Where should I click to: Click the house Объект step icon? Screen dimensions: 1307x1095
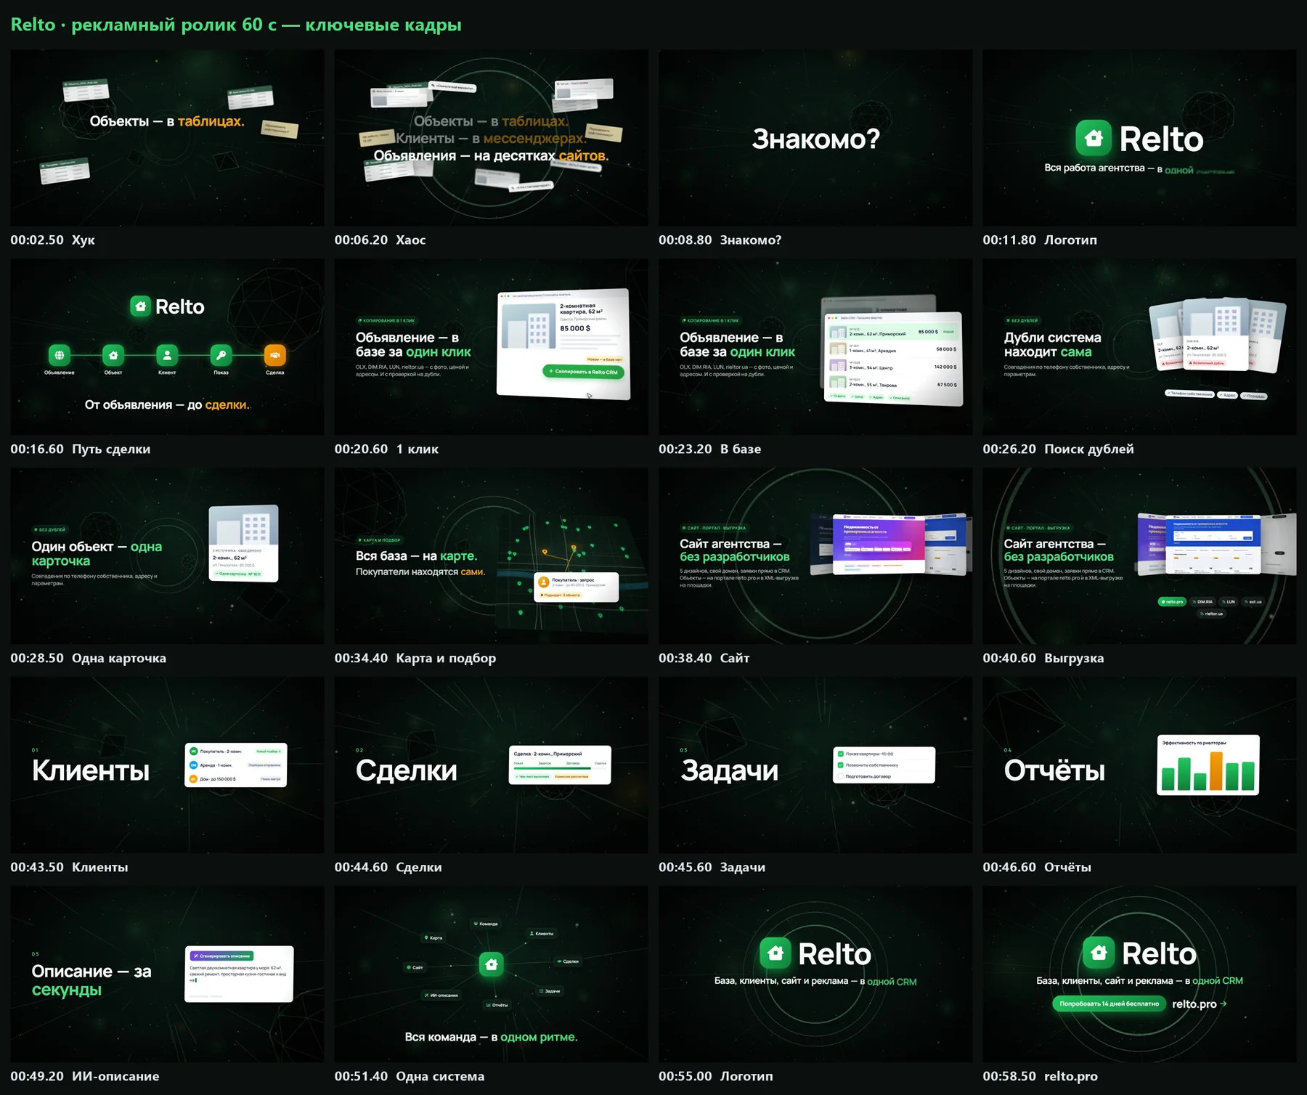(x=113, y=355)
